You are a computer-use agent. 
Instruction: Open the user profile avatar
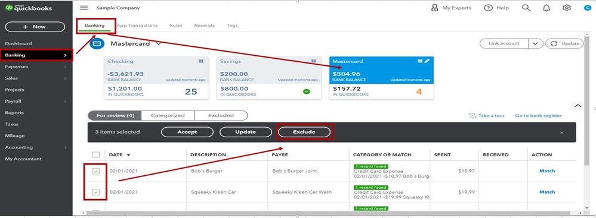pyautogui.click(x=588, y=8)
